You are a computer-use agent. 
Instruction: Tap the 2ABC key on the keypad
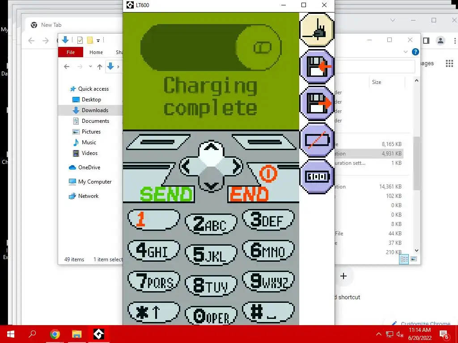coord(211,224)
